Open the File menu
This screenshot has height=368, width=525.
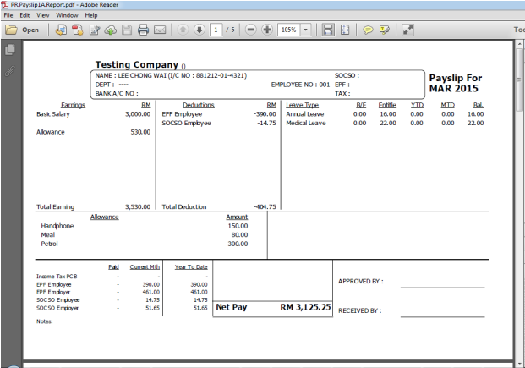point(8,15)
